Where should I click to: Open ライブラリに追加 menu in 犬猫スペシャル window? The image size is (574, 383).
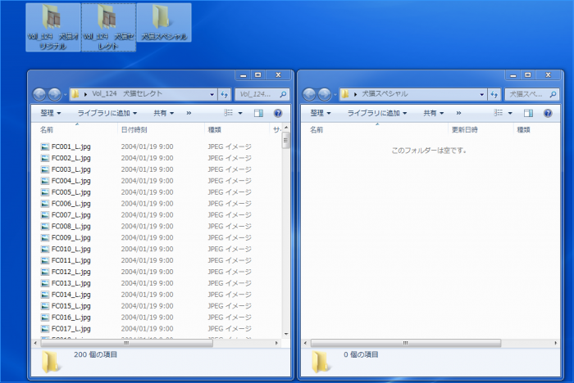[376, 113]
